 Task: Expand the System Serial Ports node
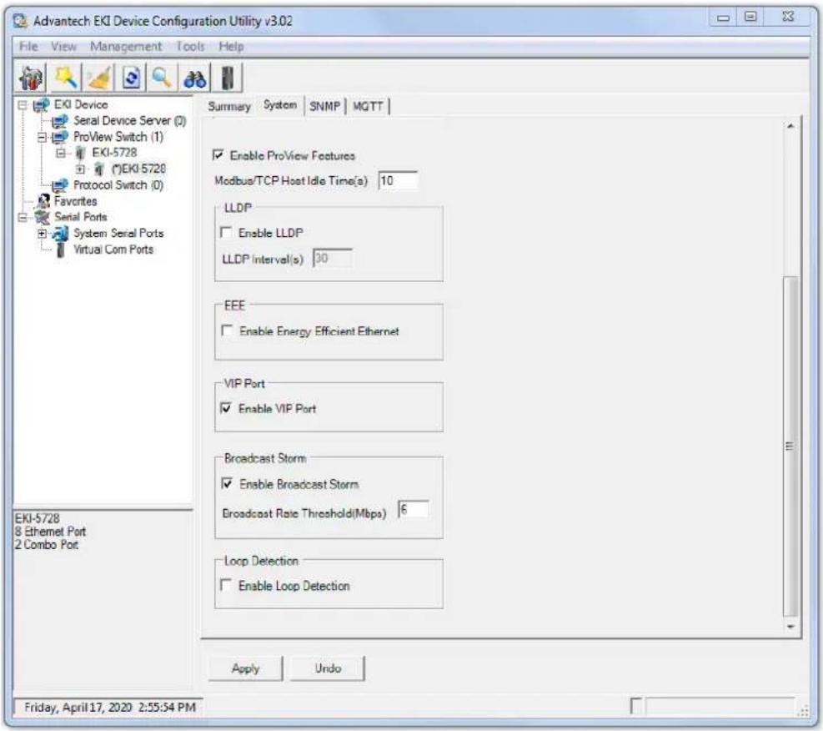42,234
